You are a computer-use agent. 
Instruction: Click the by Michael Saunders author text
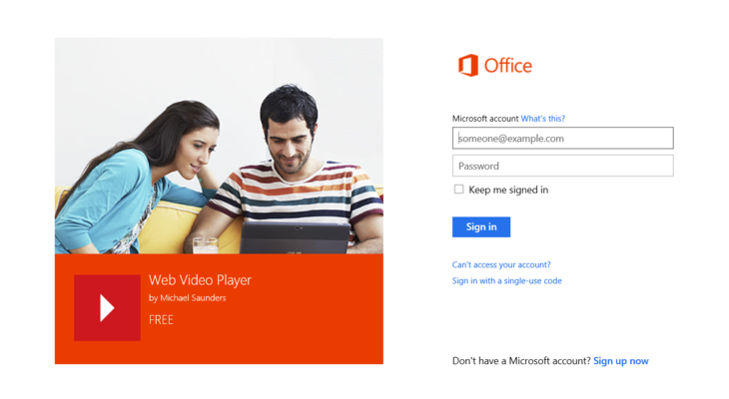pyautogui.click(x=188, y=298)
